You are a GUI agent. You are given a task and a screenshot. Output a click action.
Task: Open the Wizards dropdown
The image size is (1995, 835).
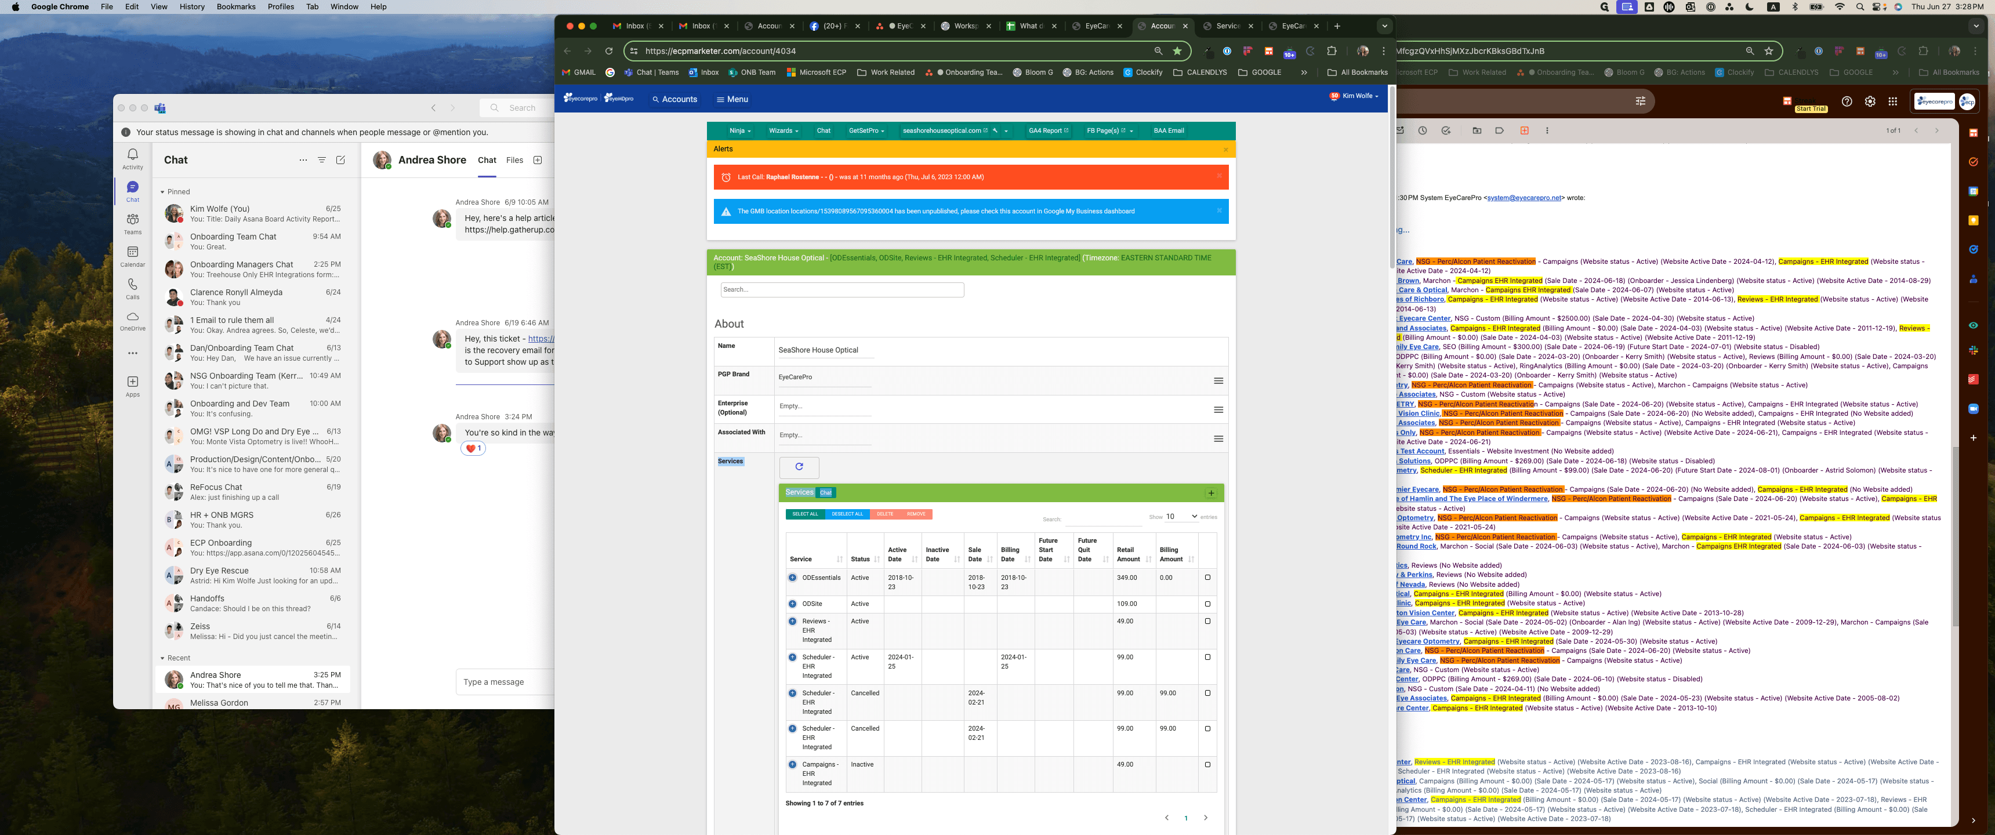click(x=783, y=131)
